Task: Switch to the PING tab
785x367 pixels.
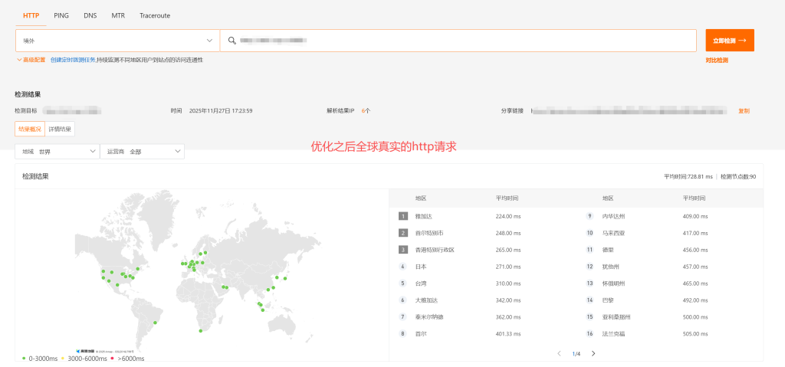Action: pyautogui.click(x=61, y=15)
